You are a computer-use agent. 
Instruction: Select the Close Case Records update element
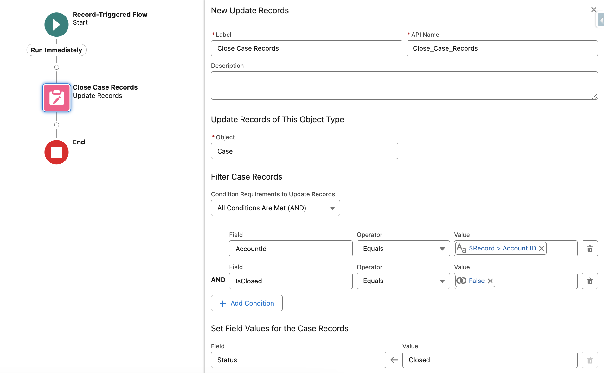click(x=57, y=98)
